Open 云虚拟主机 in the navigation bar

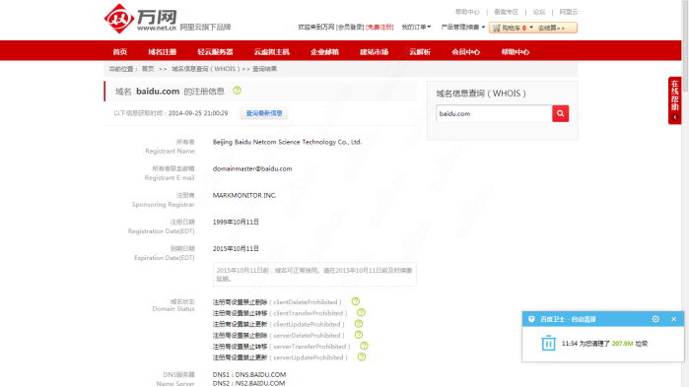(271, 52)
